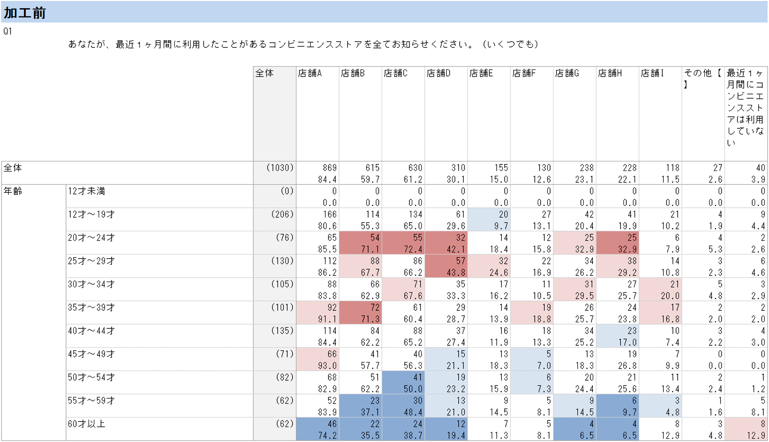
Task: Click the 店舗A column header
Action: coord(317,113)
